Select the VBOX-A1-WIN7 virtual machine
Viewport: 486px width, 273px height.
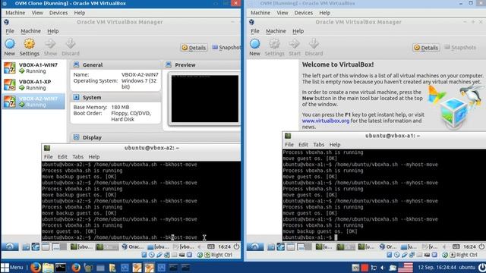(33, 67)
